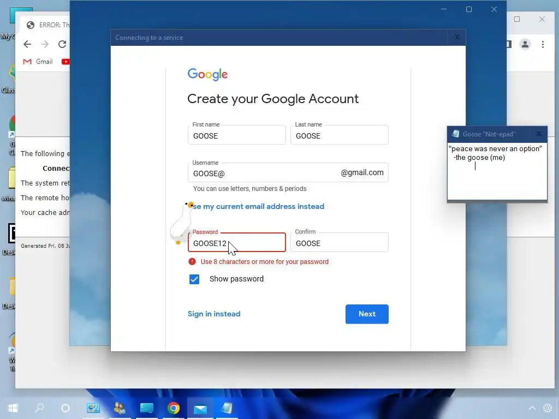Viewport: 559px width, 419px height.
Task: Click the Sign in instead link
Action: pos(214,314)
